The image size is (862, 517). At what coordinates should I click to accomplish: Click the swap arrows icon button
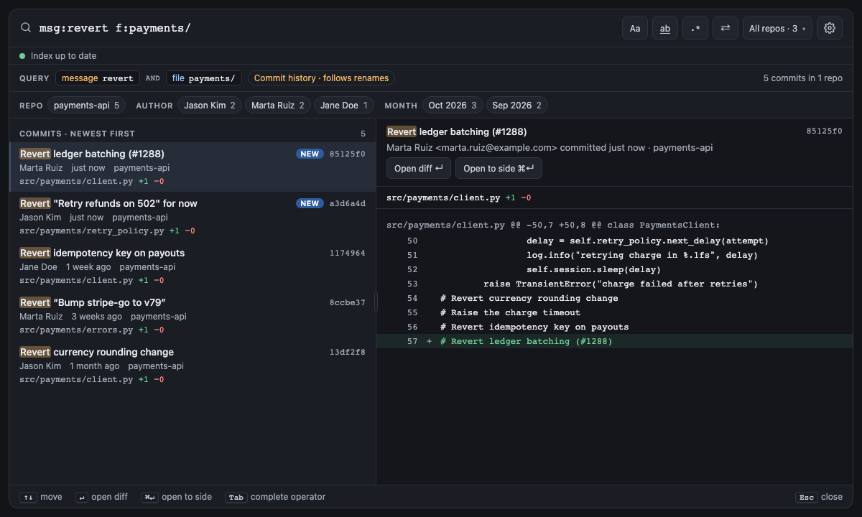(726, 28)
